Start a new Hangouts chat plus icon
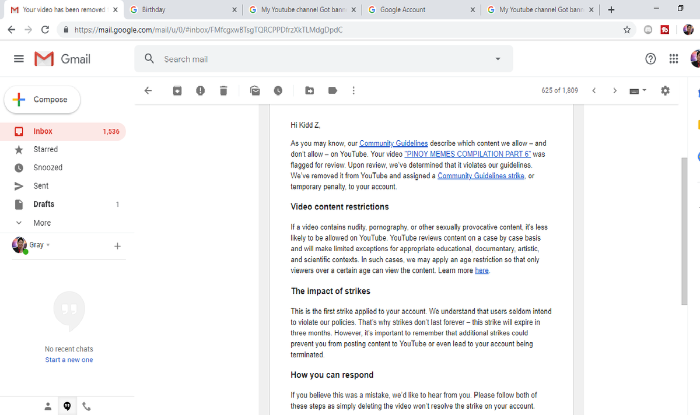This screenshot has height=415, width=700. coord(117,246)
